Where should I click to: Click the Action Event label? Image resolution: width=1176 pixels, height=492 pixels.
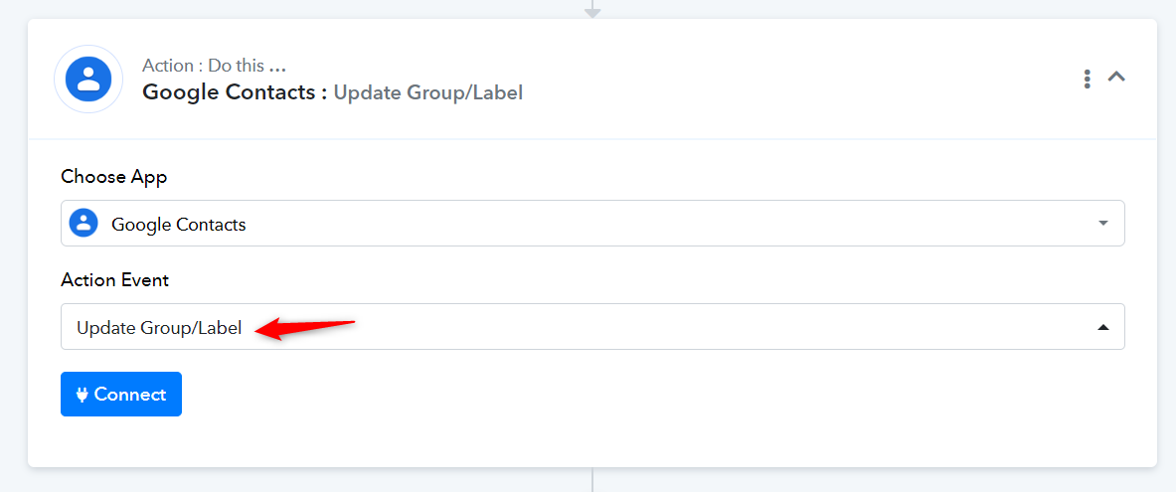[114, 280]
